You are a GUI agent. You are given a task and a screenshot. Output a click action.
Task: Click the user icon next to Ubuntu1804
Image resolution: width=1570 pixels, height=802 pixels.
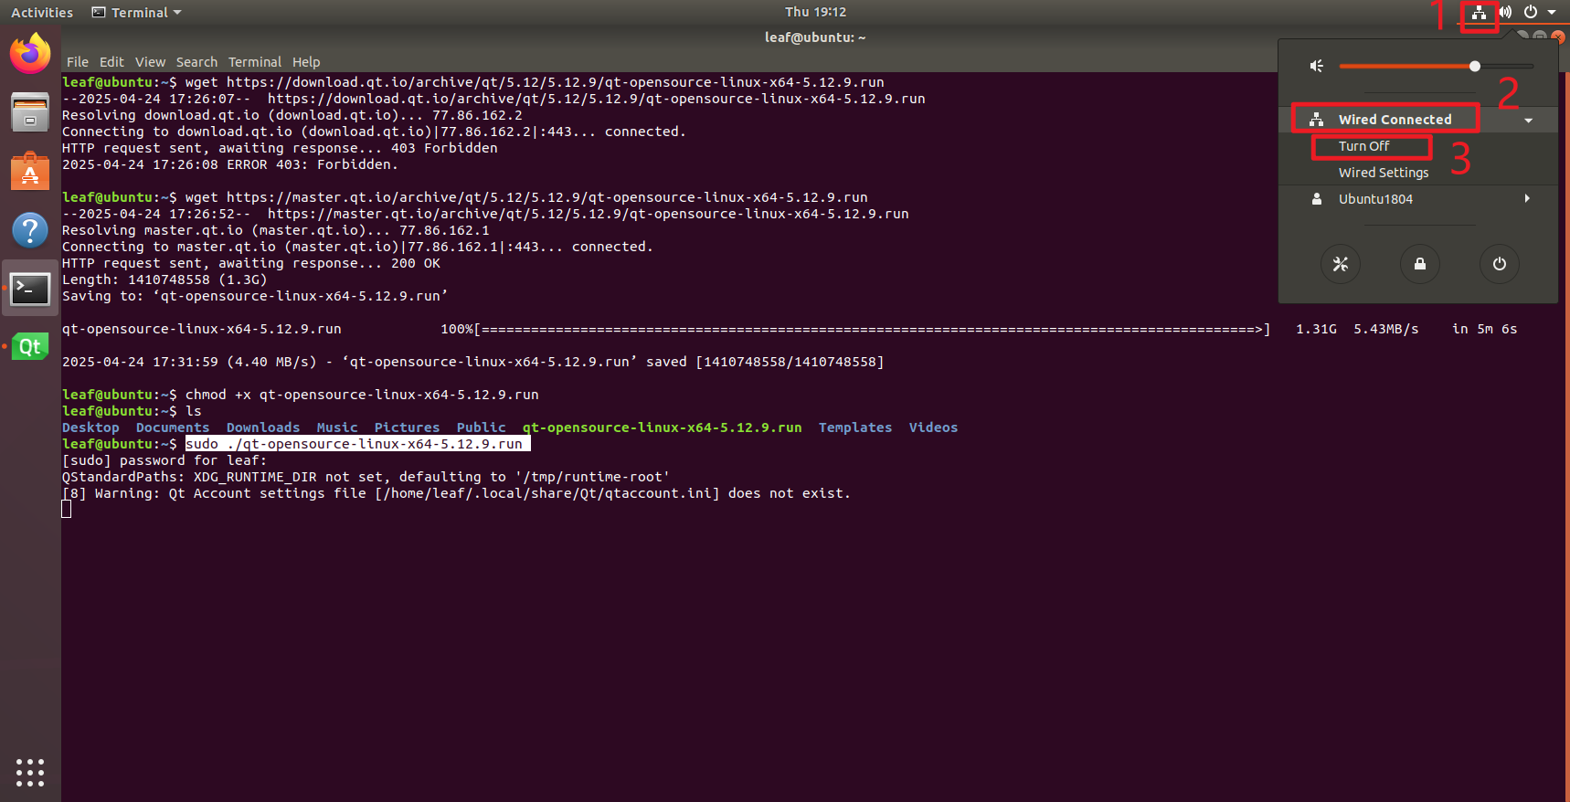[x=1317, y=199]
